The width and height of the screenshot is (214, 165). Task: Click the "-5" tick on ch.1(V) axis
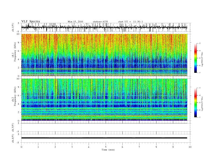(18, 32)
